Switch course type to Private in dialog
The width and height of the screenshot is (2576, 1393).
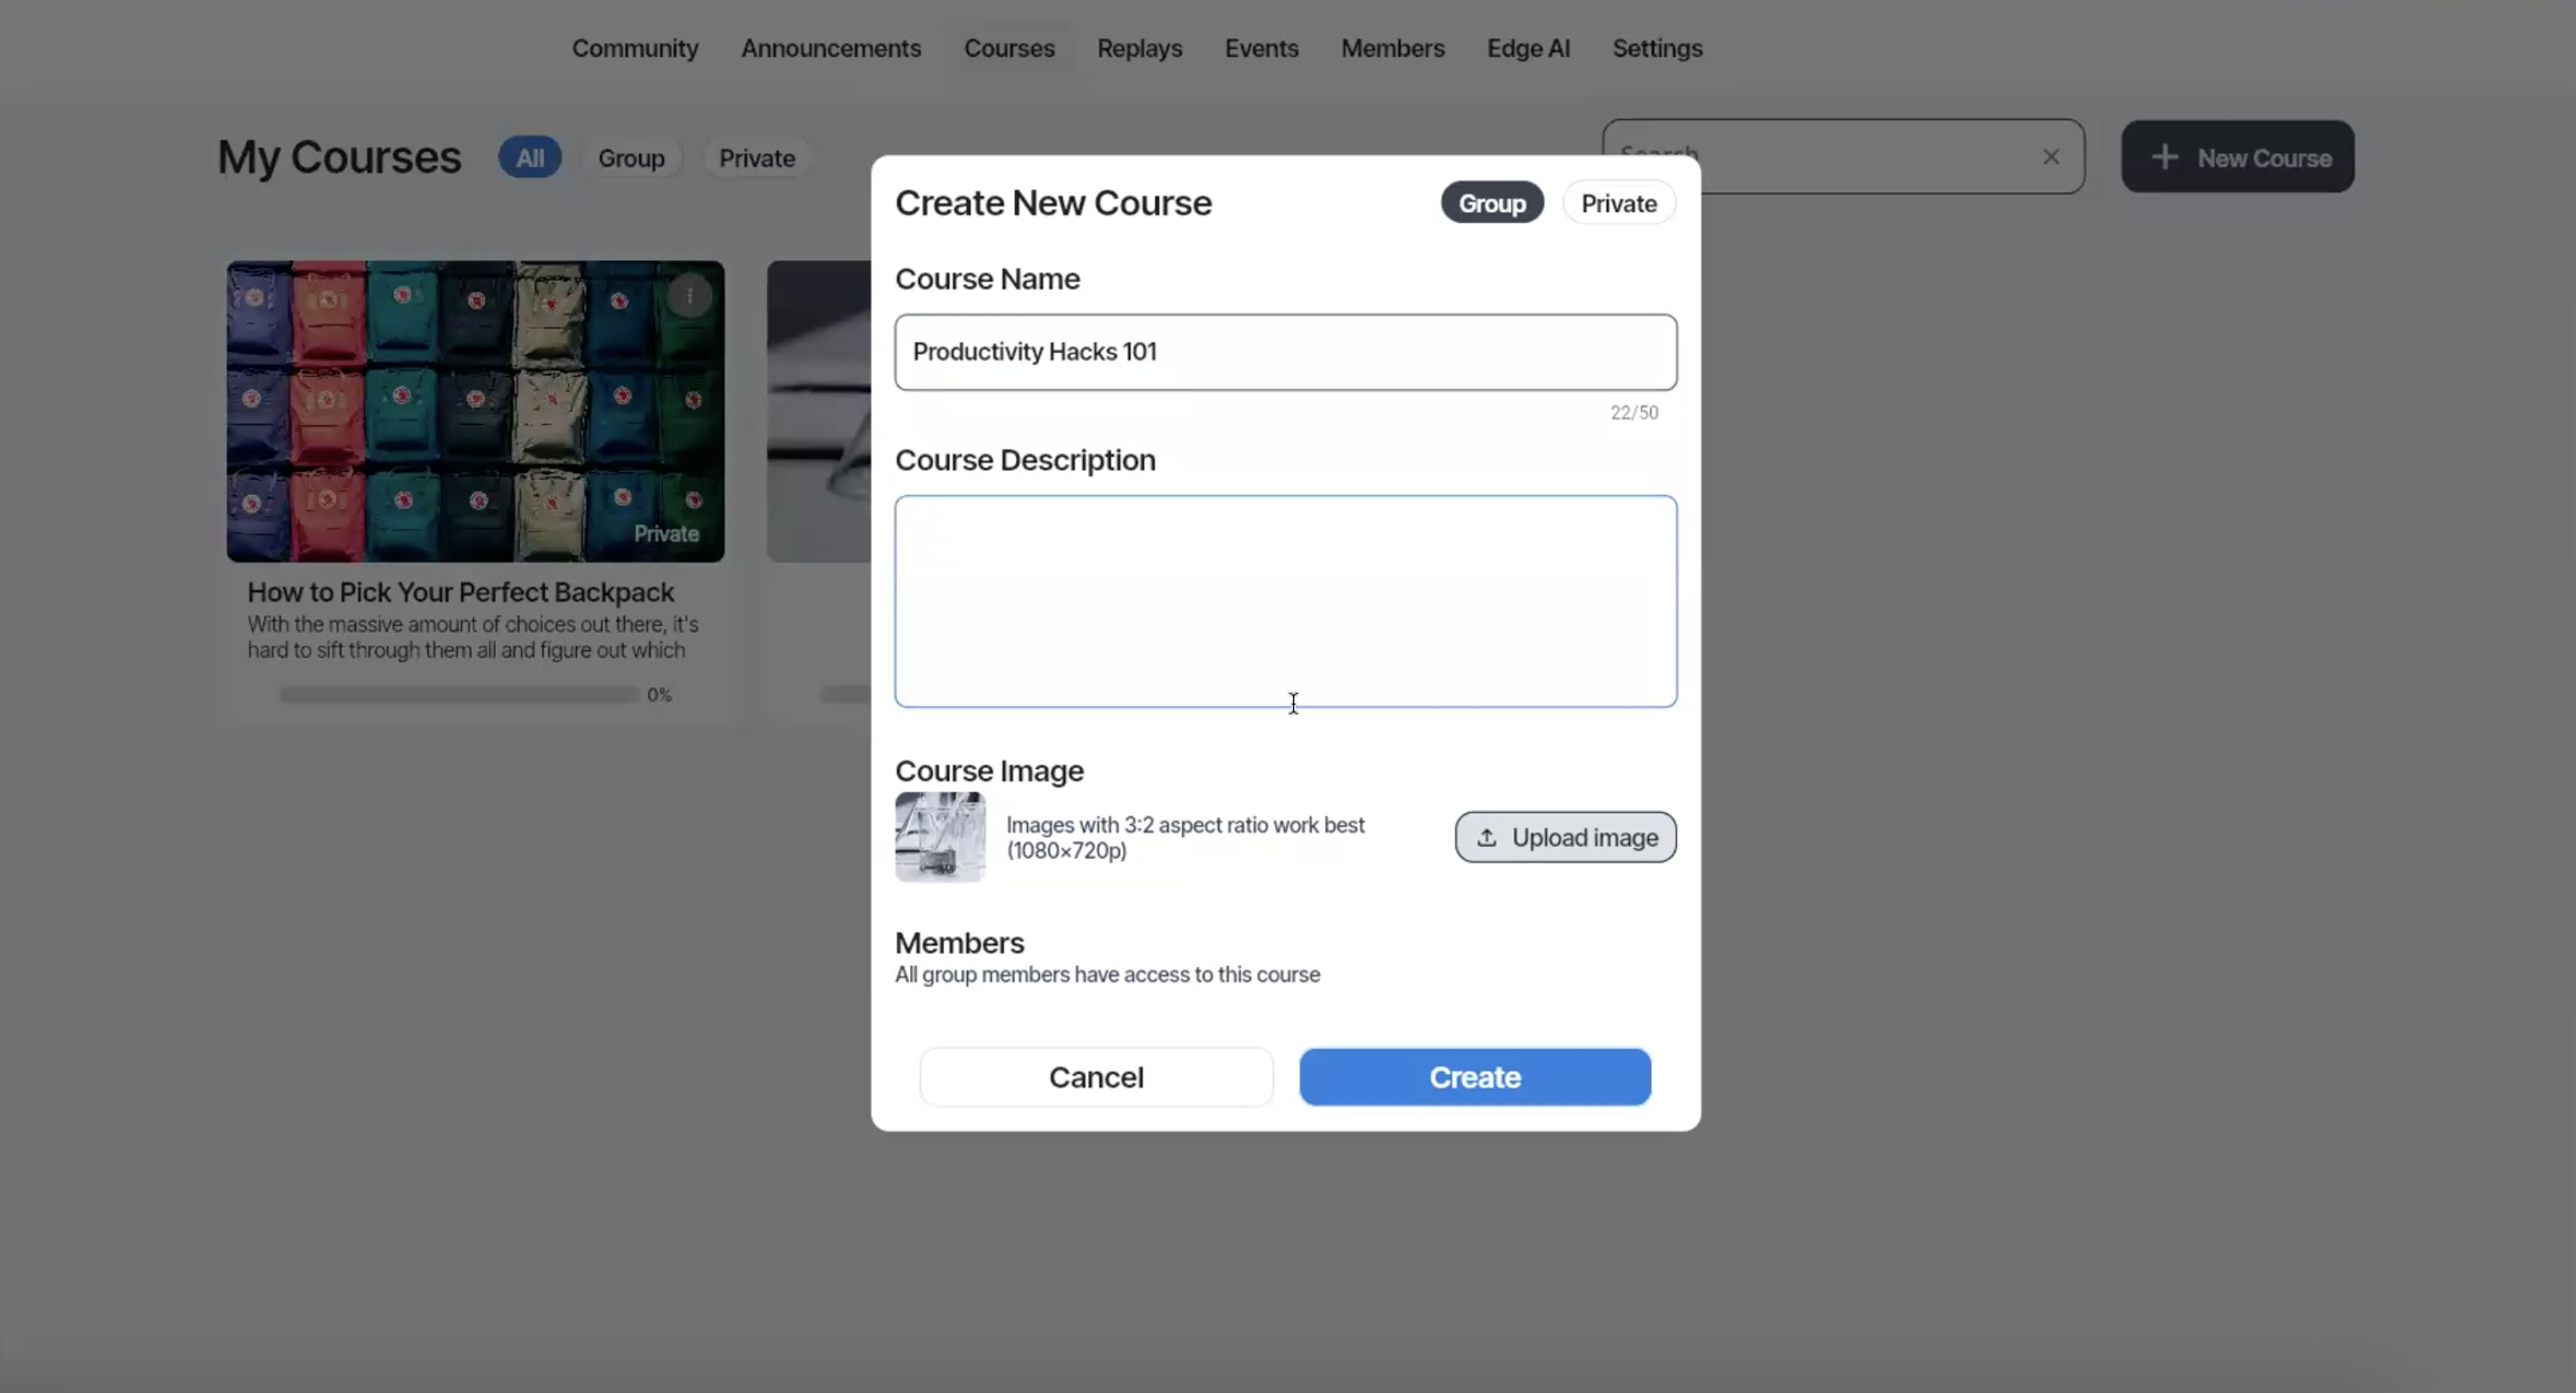(1618, 203)
